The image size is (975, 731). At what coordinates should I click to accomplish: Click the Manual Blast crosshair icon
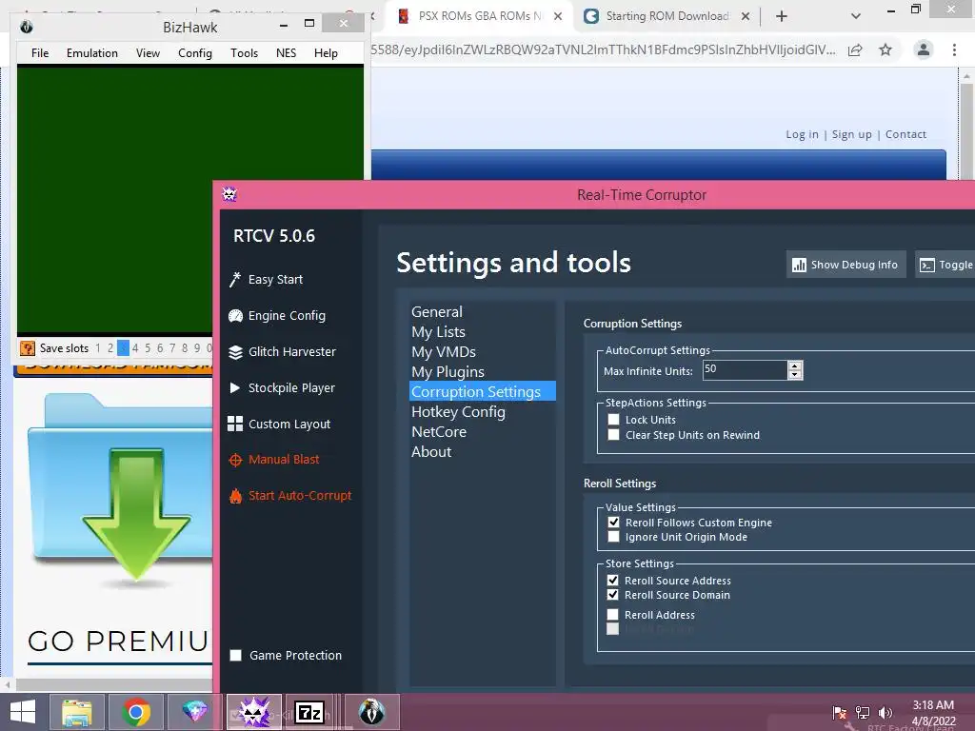(x=235, y=460)
